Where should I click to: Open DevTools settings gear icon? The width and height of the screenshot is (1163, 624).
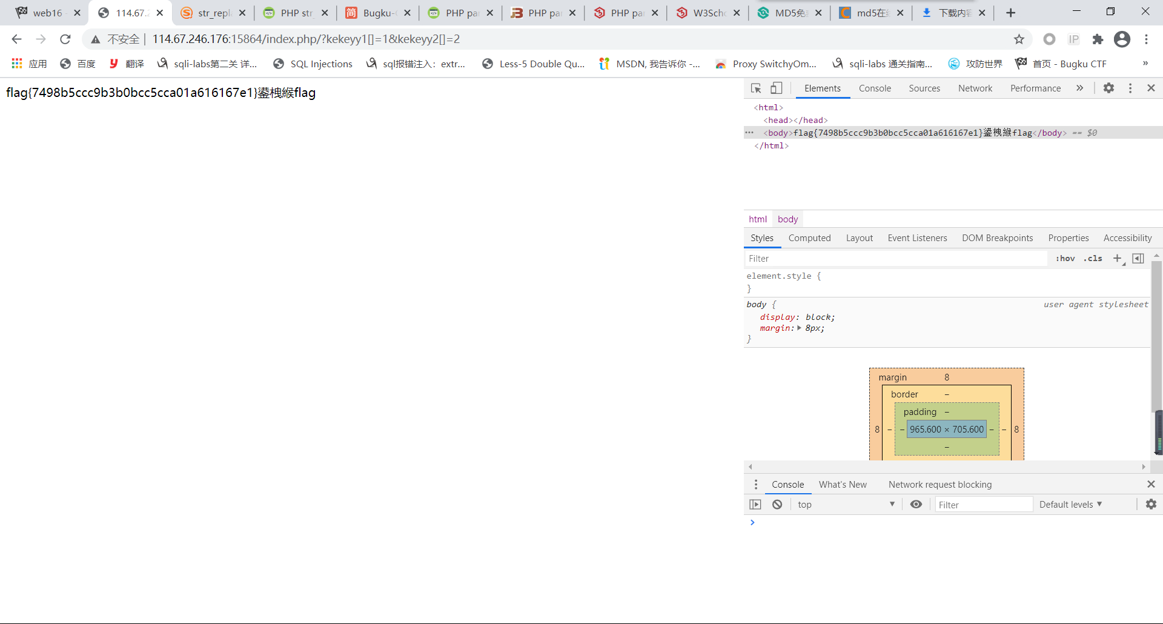coord(1108,88)
